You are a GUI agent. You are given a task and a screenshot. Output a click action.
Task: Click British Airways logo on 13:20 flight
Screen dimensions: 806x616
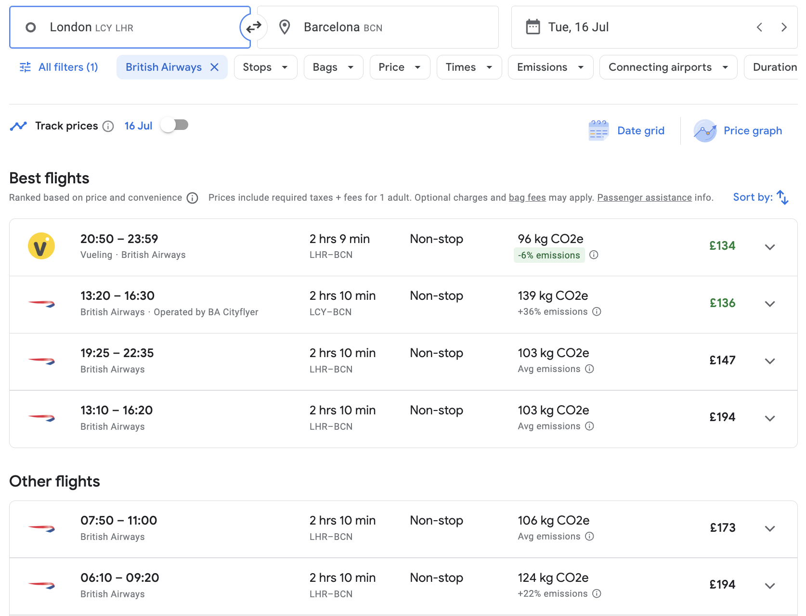click(41, 304)
